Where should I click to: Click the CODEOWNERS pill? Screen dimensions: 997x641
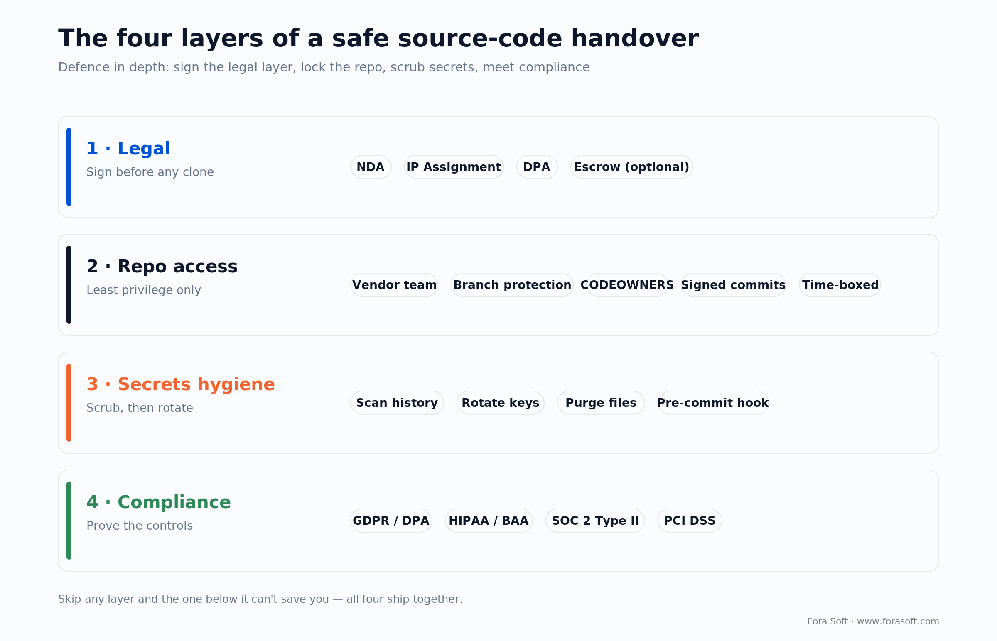click(627, 285)
